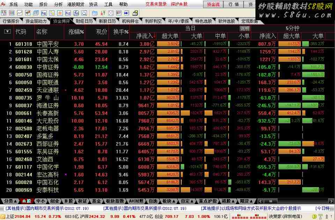Screen dimensions: 335x220
Task: Select the 中国平安 stock row
Action: pyautogui.click(x=167, y=44)
